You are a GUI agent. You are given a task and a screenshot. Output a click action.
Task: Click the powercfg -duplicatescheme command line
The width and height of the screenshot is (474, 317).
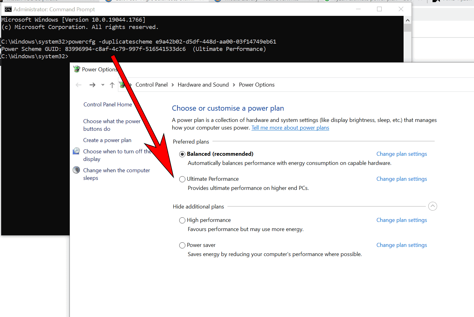click(x=139, y=42)
